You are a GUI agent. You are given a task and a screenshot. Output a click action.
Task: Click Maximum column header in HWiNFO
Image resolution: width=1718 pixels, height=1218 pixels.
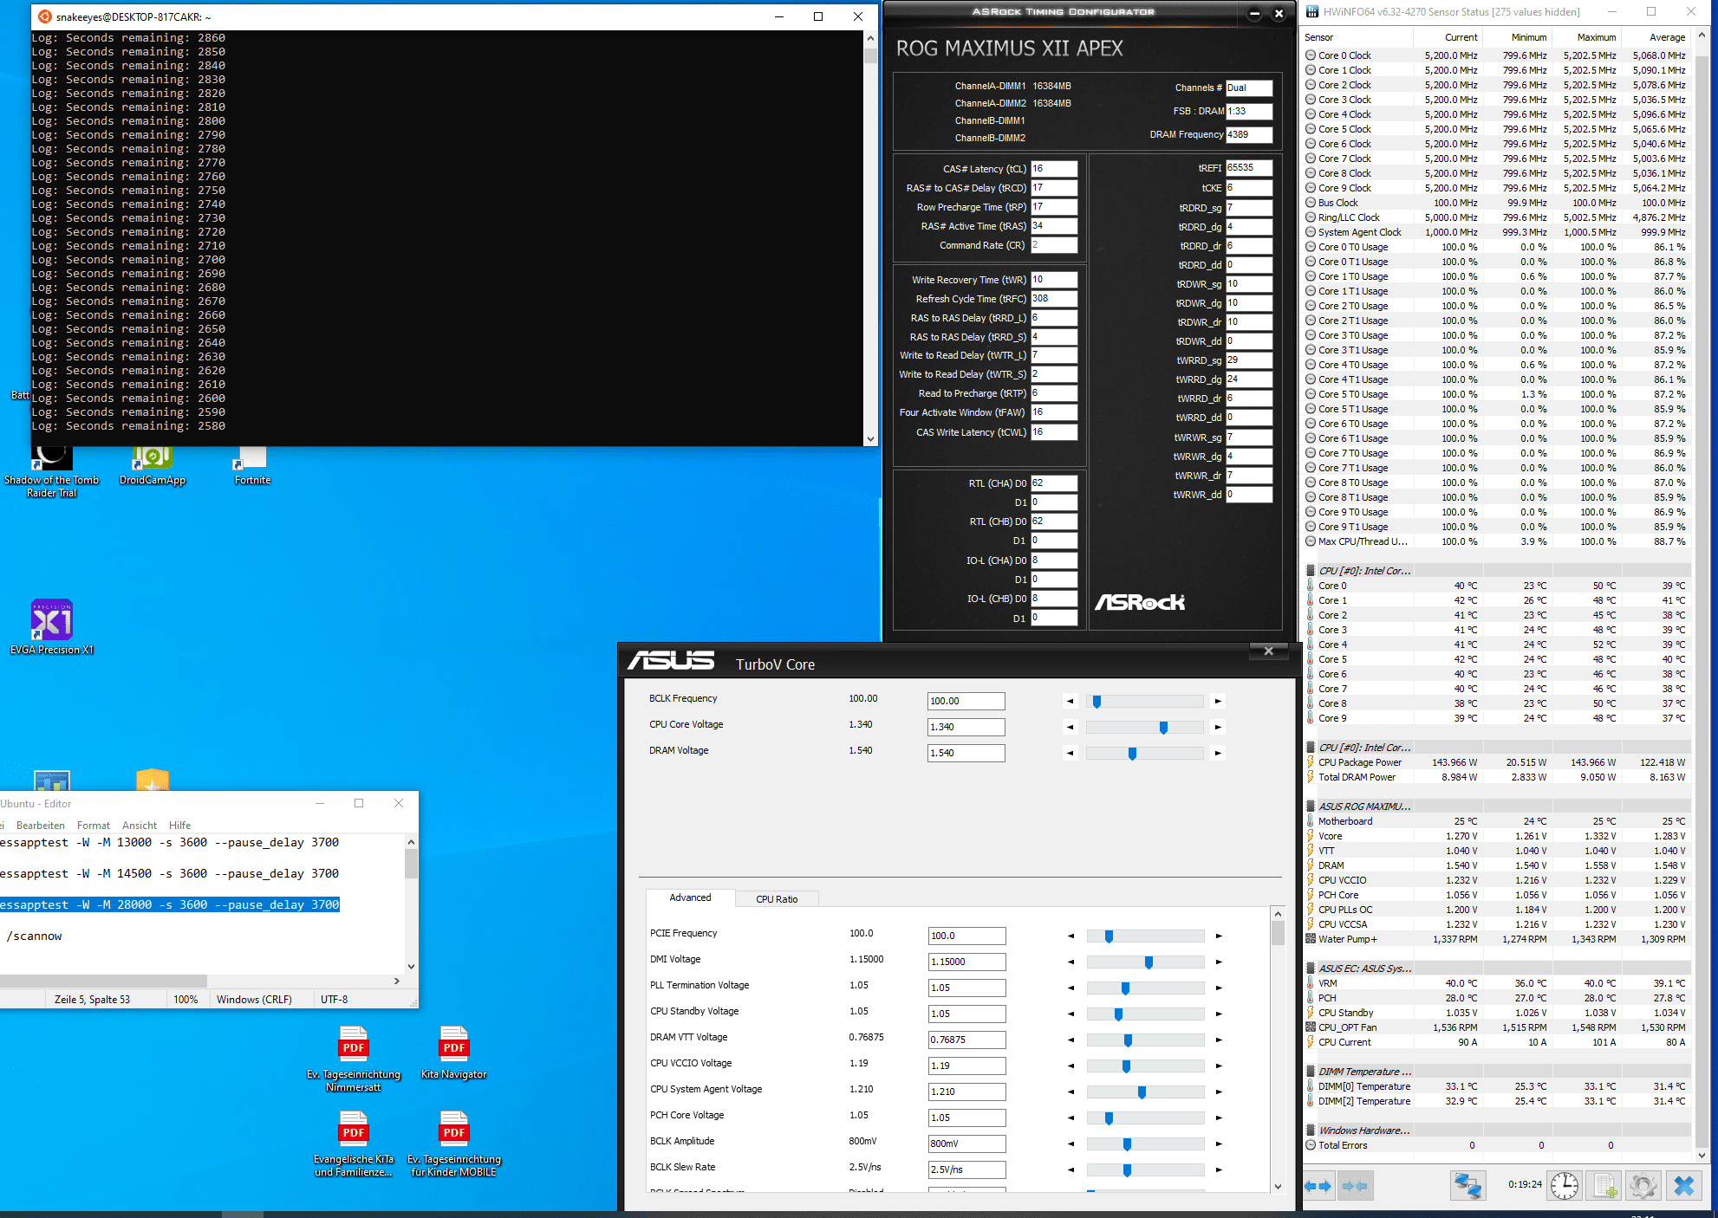coord(1586,37)
